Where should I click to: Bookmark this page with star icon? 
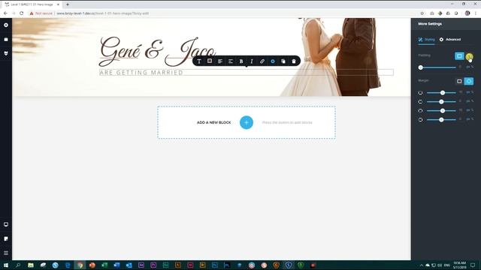click(x=422, y=13)
